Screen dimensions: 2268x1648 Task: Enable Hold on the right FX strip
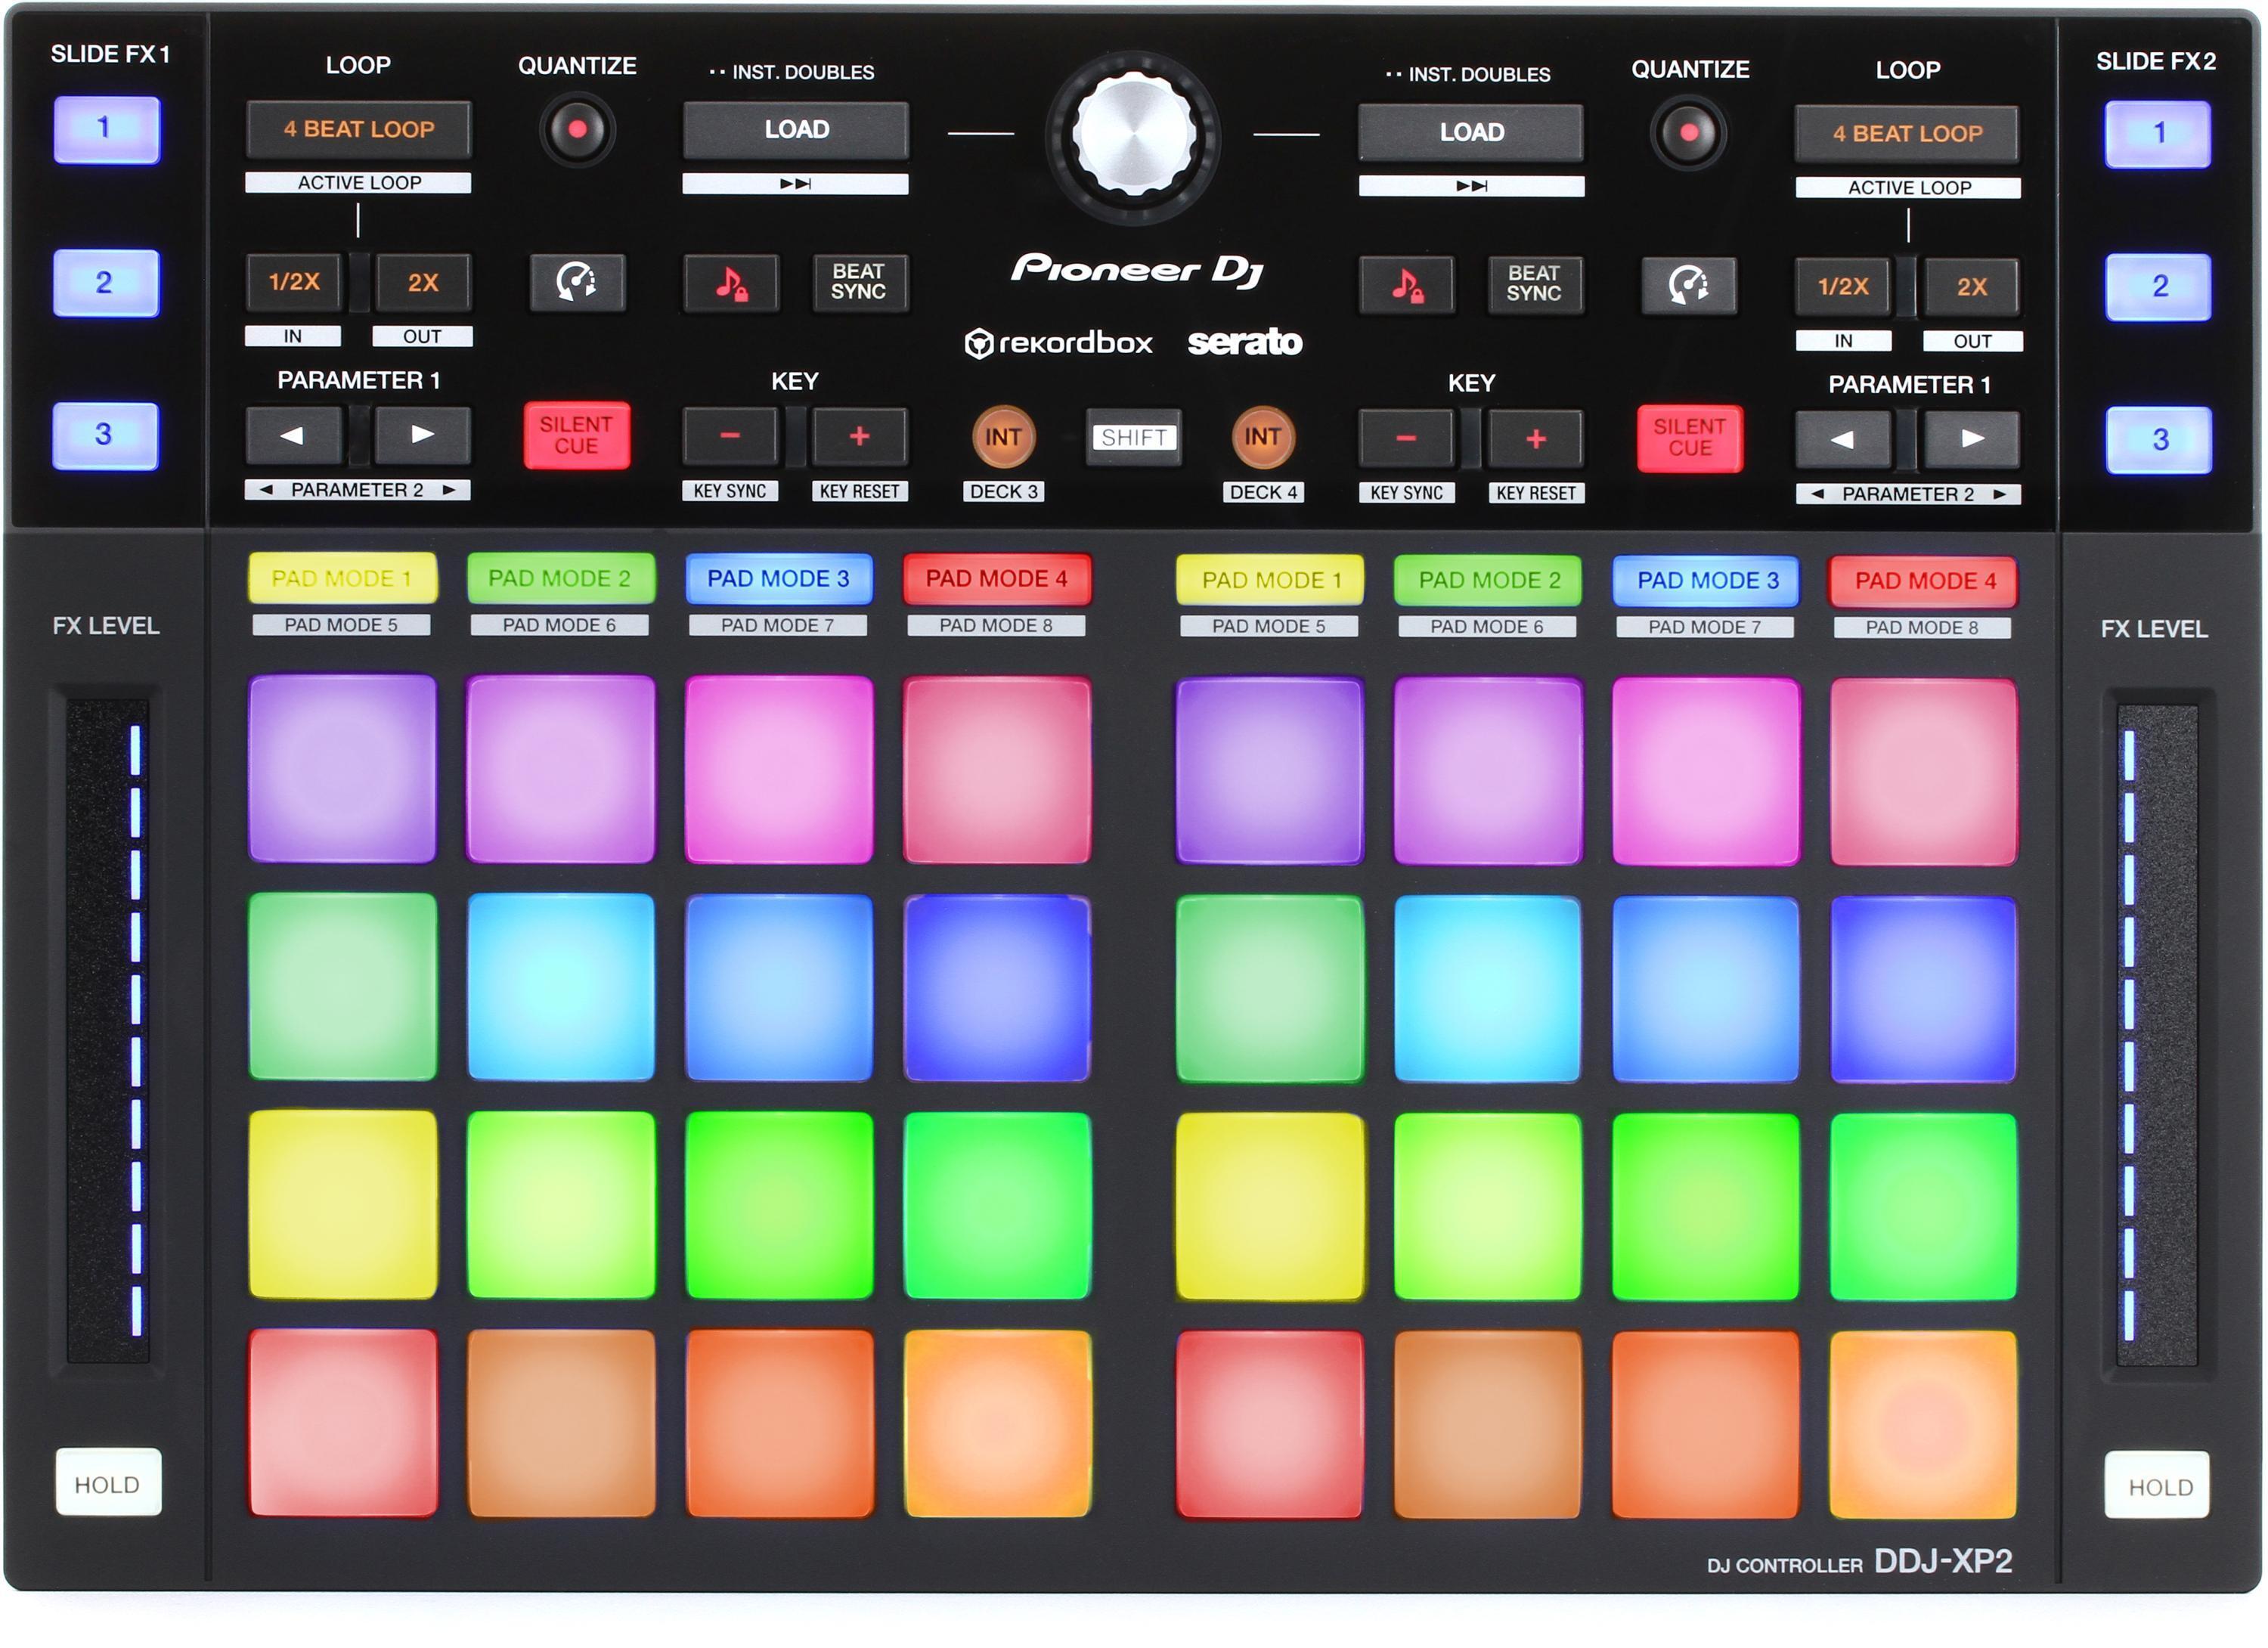pyautogui.click(x=2158, y=1485)
